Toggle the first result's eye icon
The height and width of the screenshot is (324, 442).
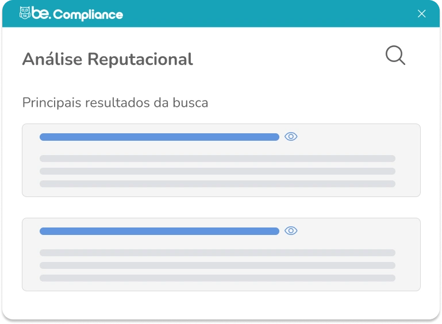click(x=291, y=137)
